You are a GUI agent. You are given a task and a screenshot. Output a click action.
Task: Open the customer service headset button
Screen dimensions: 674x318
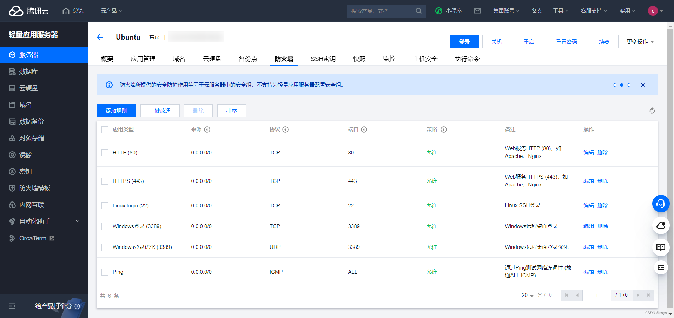tap(661, 204)
